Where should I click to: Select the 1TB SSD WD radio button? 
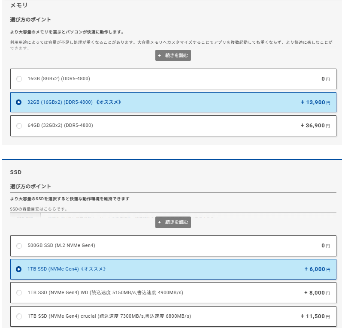19,292
